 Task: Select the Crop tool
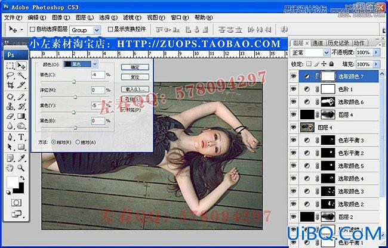click(10, 85)
